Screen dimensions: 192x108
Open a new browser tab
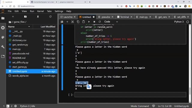tap(90, 2)
